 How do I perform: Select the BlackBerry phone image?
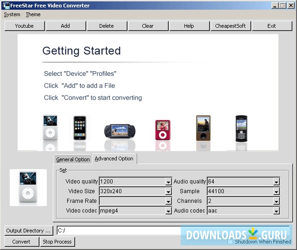pos(241,128)
